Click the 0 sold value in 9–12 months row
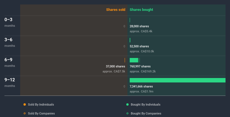The height and width of the screenshot is (117, 230). [x=124, y=86]
